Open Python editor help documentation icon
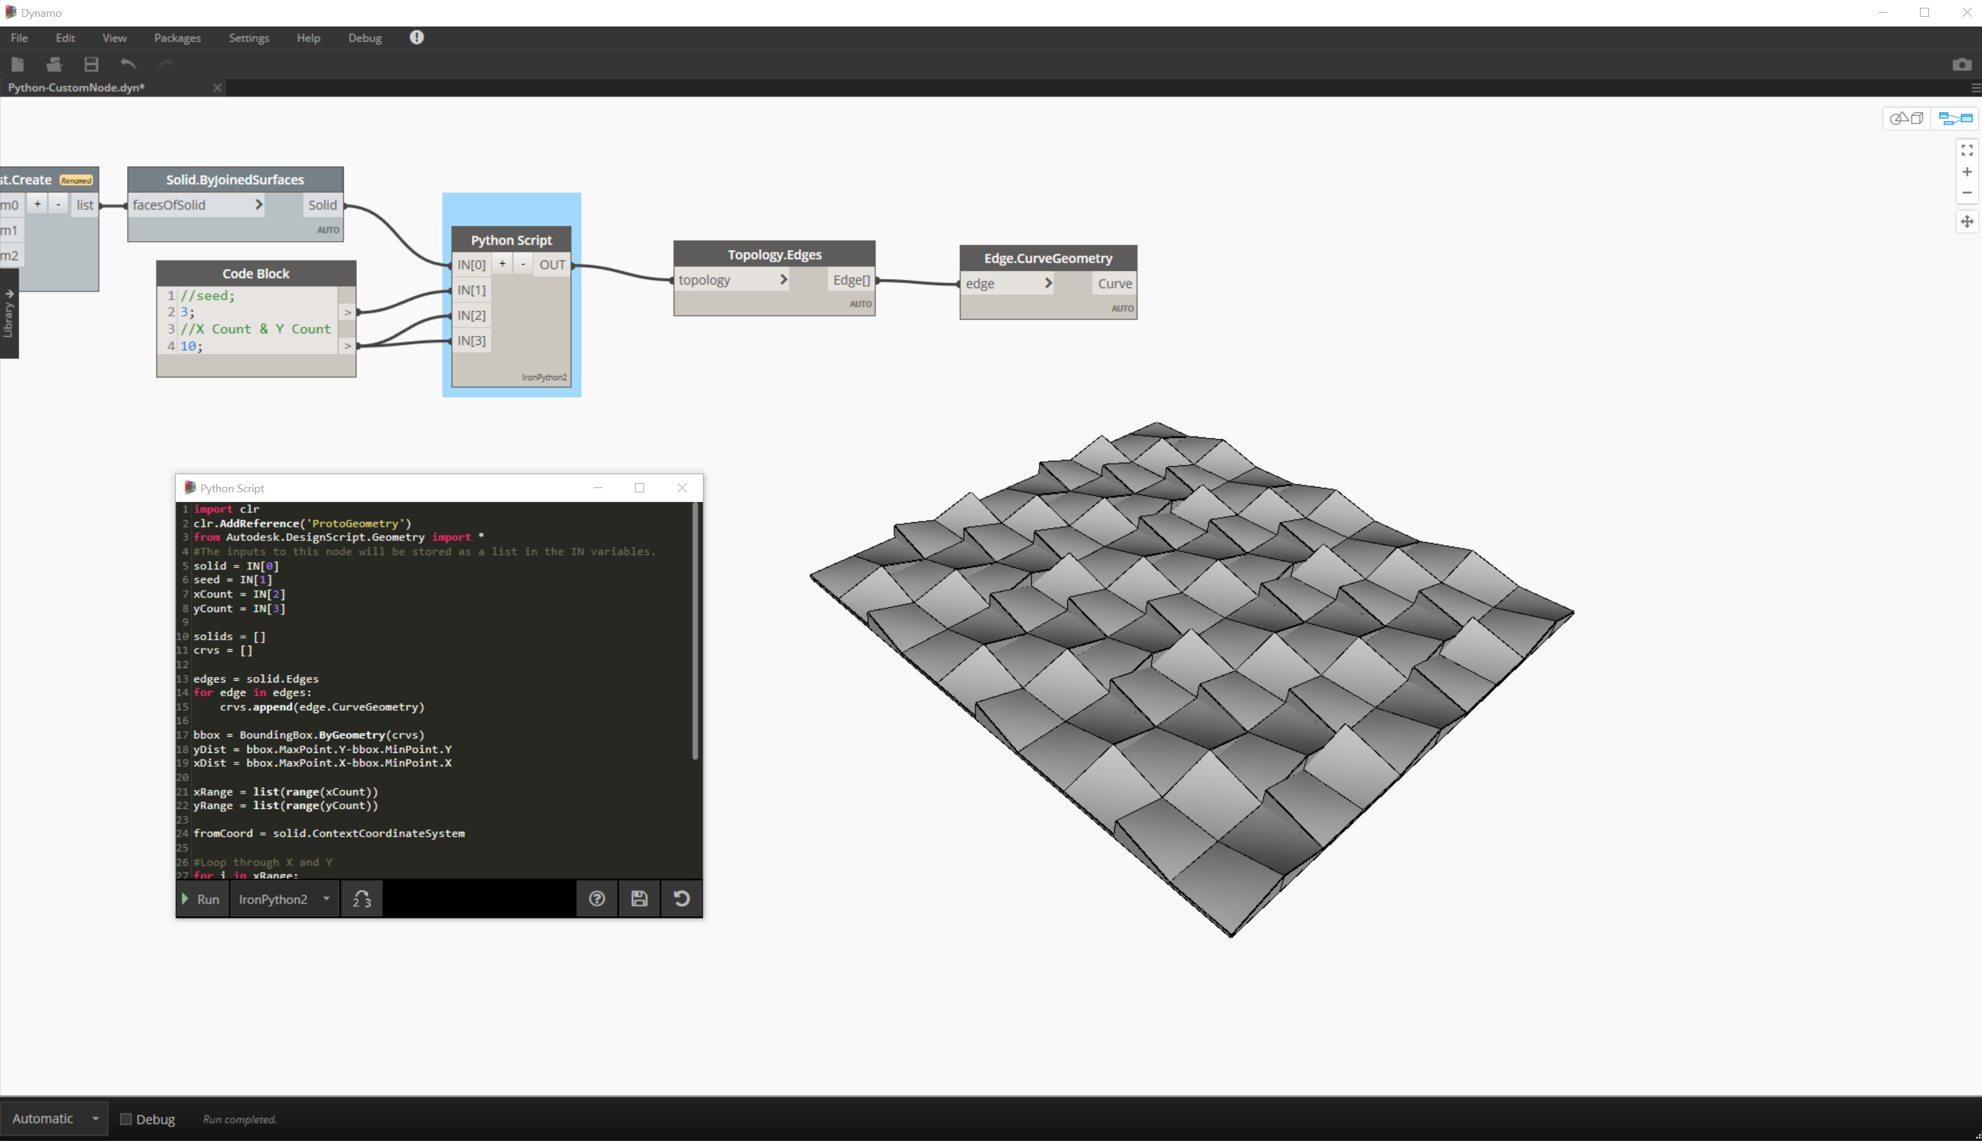 (x=597, y=899)
